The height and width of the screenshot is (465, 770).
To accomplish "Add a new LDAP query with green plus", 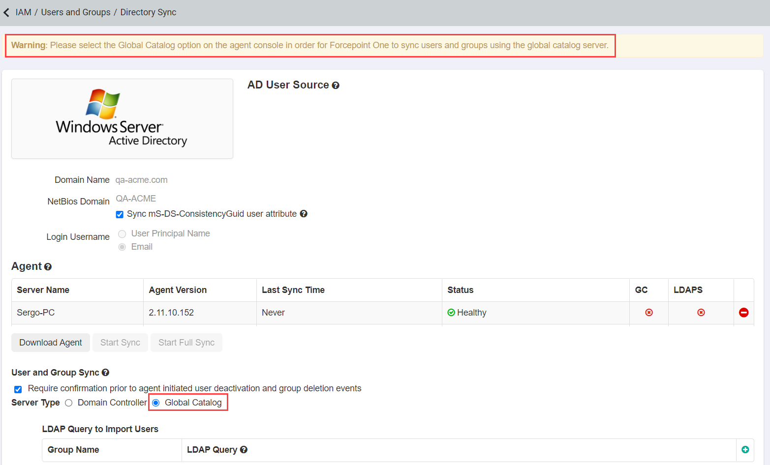I will pyautogui.click(x=745, y=450).
